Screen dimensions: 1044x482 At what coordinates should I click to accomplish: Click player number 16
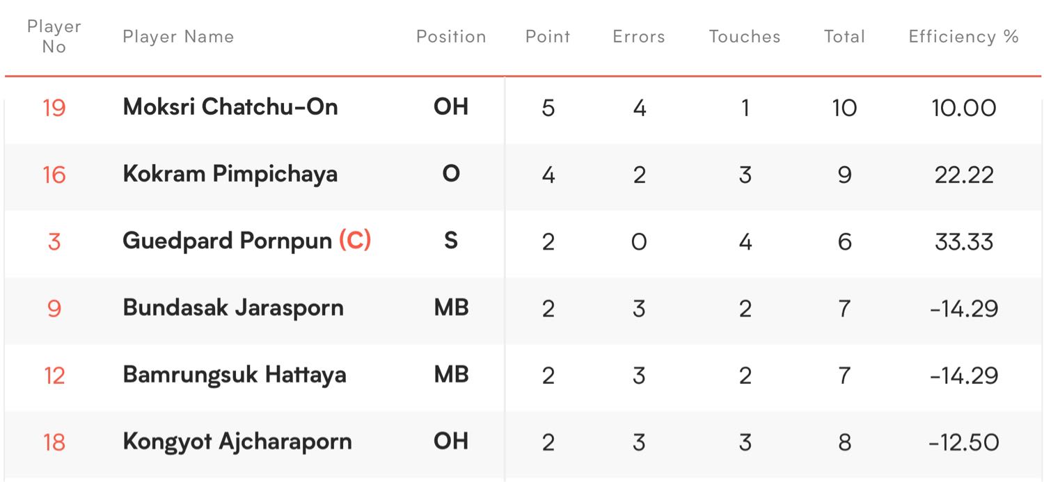click(x=54, y=175)
